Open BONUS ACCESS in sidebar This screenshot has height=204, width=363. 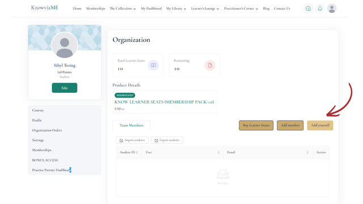pyautogui.click(x=45, y=160)
